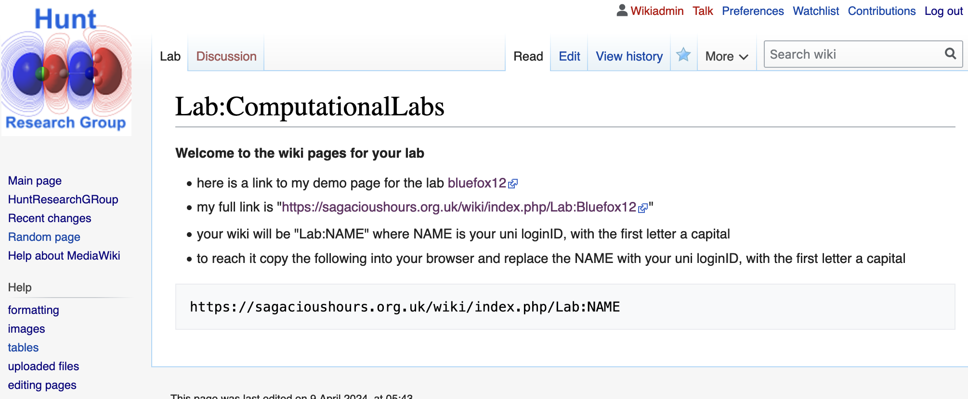This screenshot has width=968, height=399.
Task: Click the search magnifier icon
Action: [x=950, y=54]
